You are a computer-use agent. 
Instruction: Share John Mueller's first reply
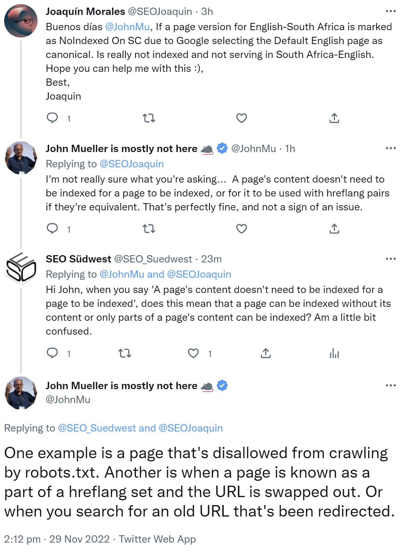point(334,229)
